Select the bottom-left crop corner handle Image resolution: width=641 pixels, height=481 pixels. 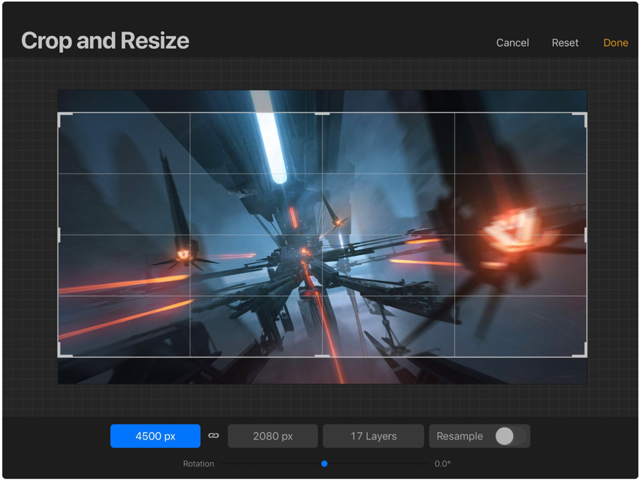[60, 355]
